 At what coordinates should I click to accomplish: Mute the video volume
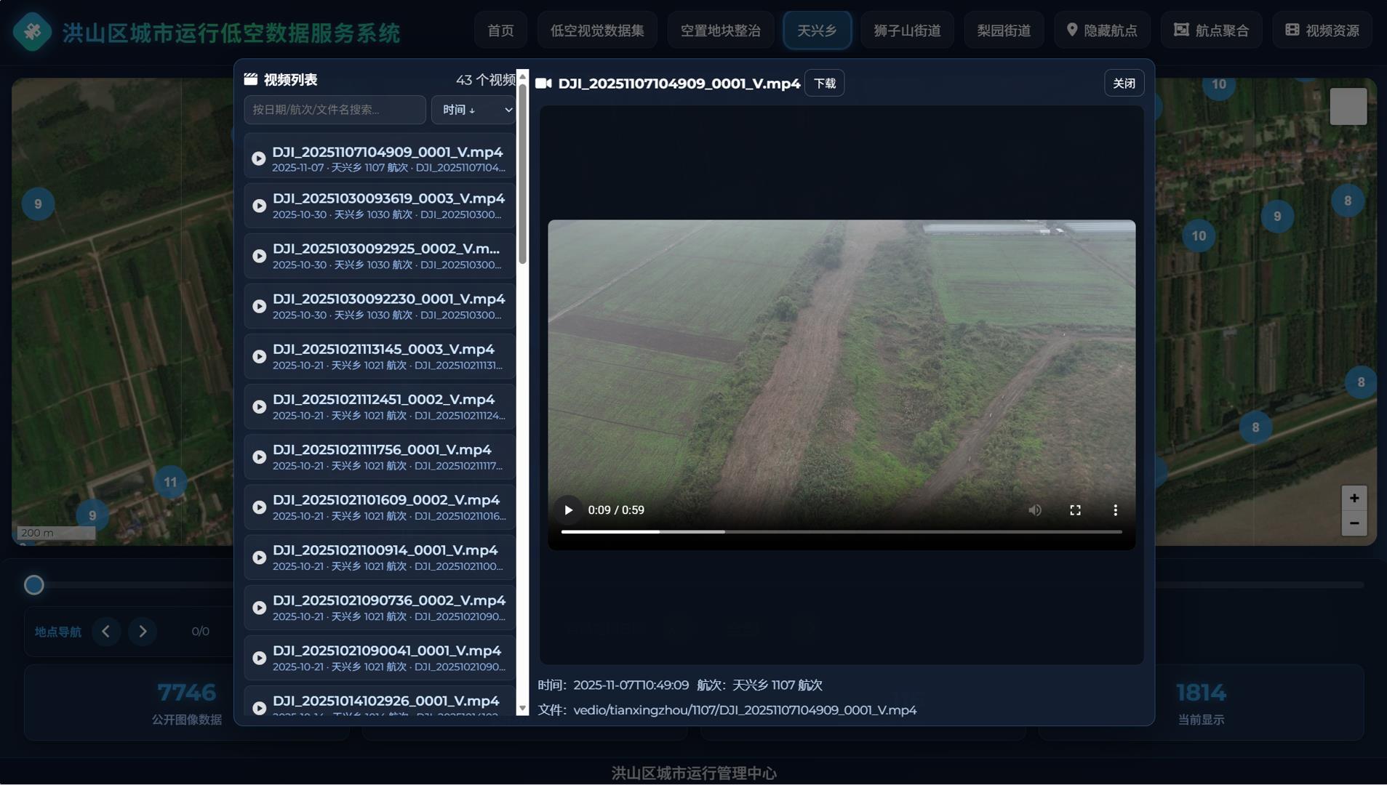(x=1034, y=510)
